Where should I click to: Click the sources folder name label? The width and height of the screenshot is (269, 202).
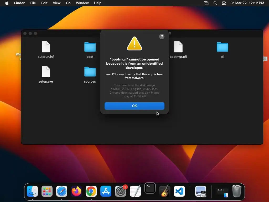tap(90, 82)
